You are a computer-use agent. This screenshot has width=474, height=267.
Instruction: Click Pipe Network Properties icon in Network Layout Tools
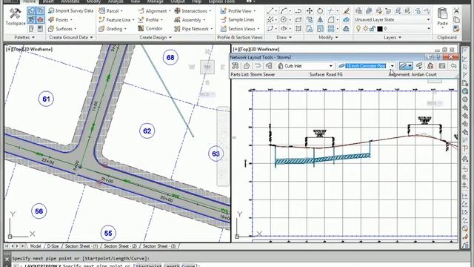point(236,66)
